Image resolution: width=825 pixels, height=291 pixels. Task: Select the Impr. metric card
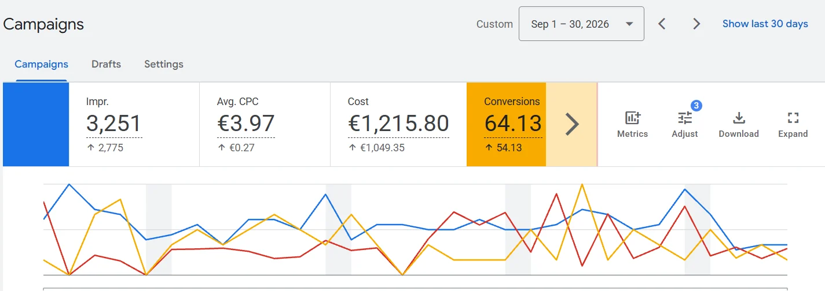pyautogui.click(x=134, y=124)
